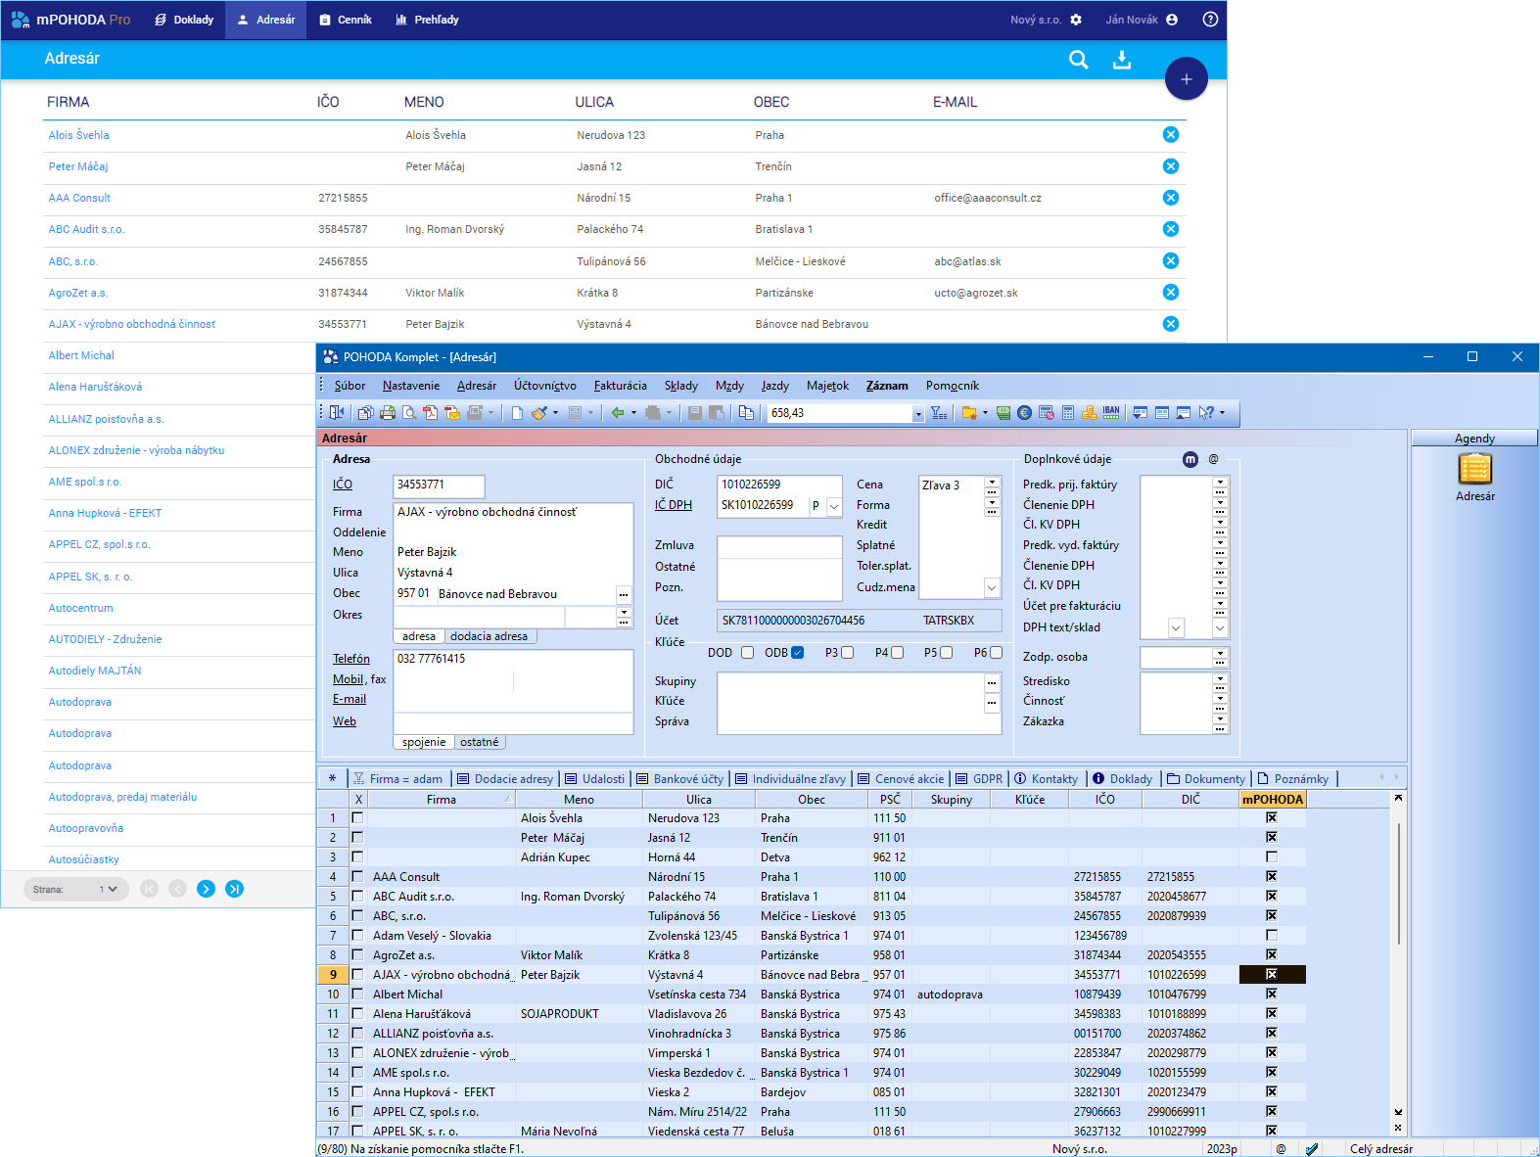1540x1157 pixels.
Task: Open the Cena Zľava 3 selector
Action: coord(992,485)
